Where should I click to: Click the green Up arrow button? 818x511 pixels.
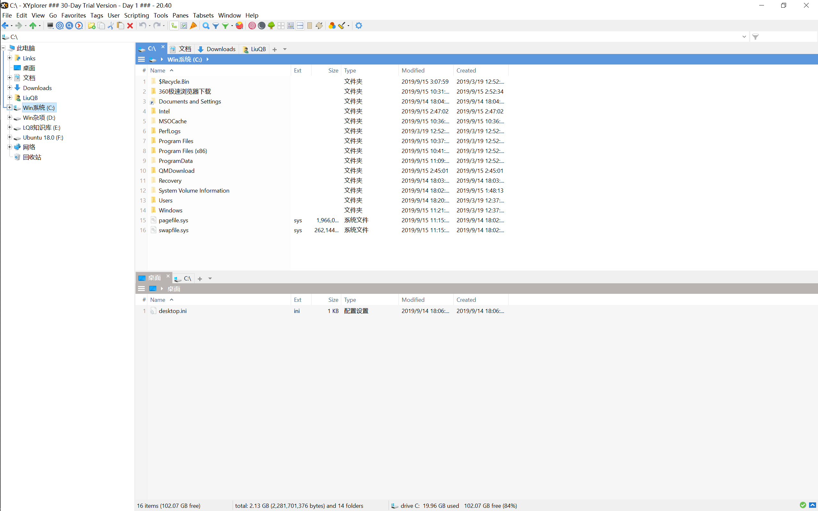[33, 26]
